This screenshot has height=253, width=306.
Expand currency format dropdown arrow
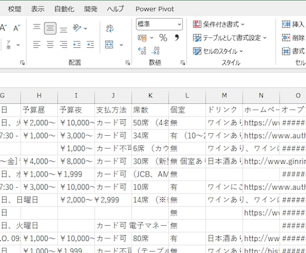pos(152,38)
